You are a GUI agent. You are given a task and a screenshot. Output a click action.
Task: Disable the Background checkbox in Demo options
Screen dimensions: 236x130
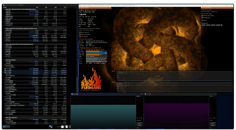pos(202,18)
